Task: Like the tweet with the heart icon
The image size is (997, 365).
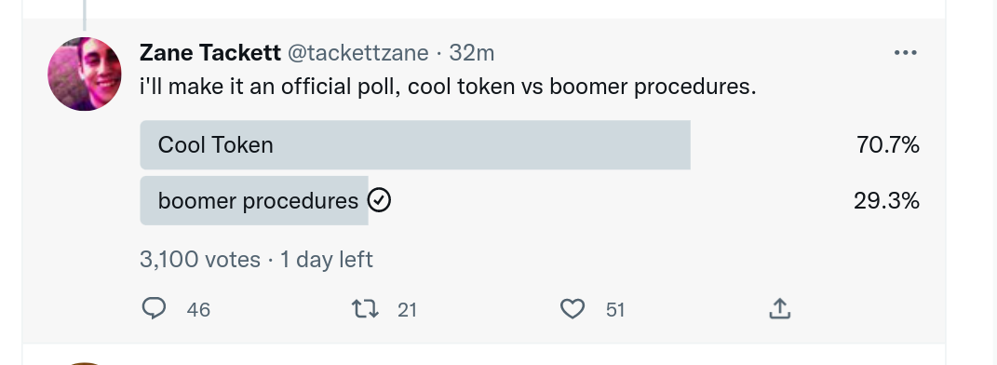Action: [573, 309]
